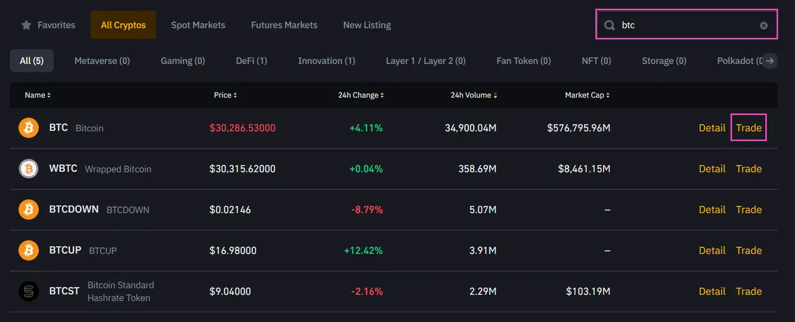
Task: Click the btc search input field
Action: point(687,25)
